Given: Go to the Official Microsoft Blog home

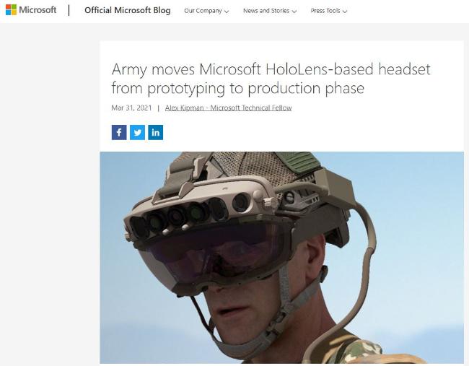Looking at the screenshot, I should pos(128,10).
